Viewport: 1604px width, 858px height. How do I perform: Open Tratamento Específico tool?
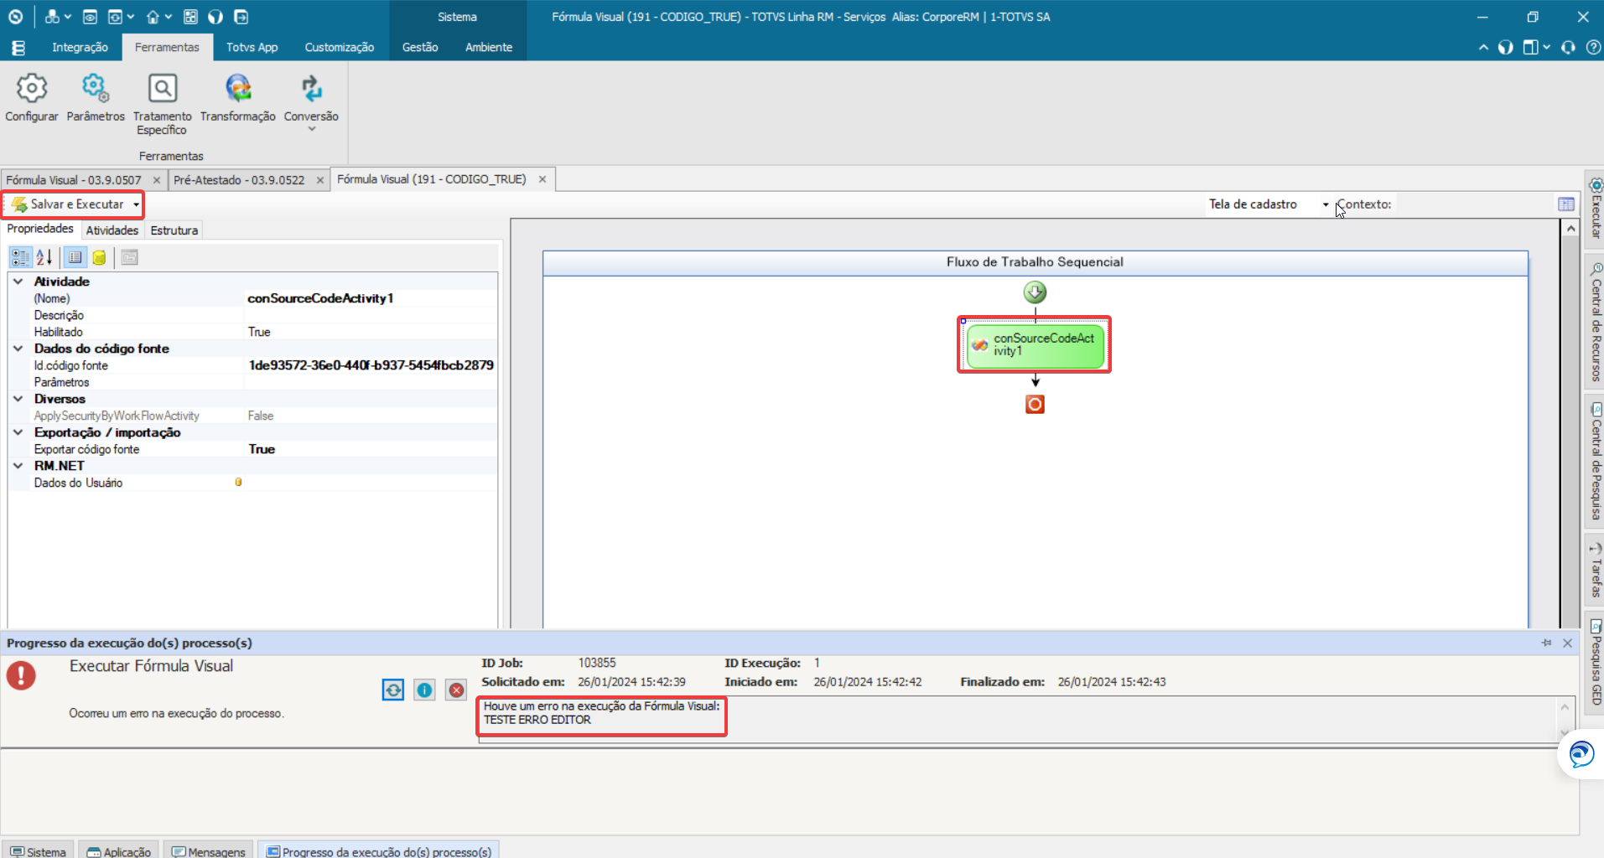click(162, 105)
